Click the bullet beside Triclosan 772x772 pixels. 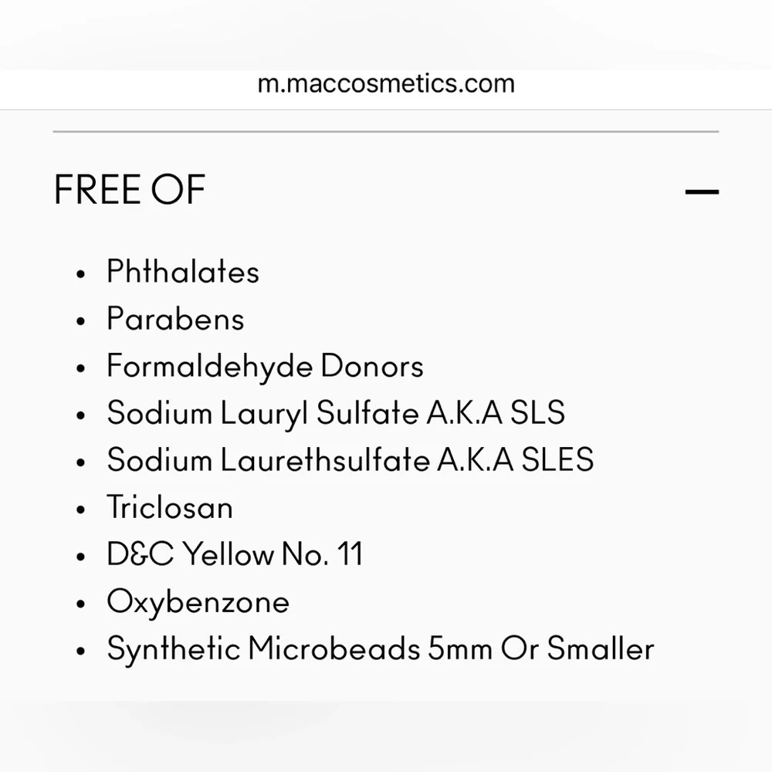coord(81,510)
